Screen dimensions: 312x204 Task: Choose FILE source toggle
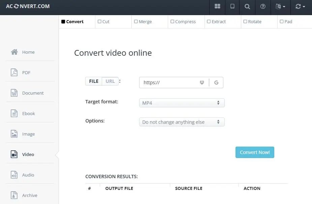[x=94, y=81]
